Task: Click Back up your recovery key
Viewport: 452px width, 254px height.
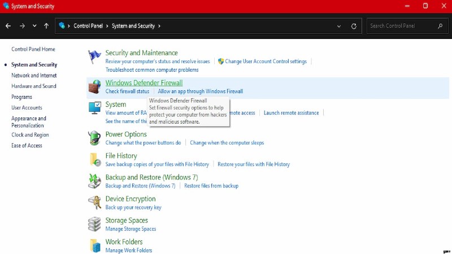Action: point(133,207)
